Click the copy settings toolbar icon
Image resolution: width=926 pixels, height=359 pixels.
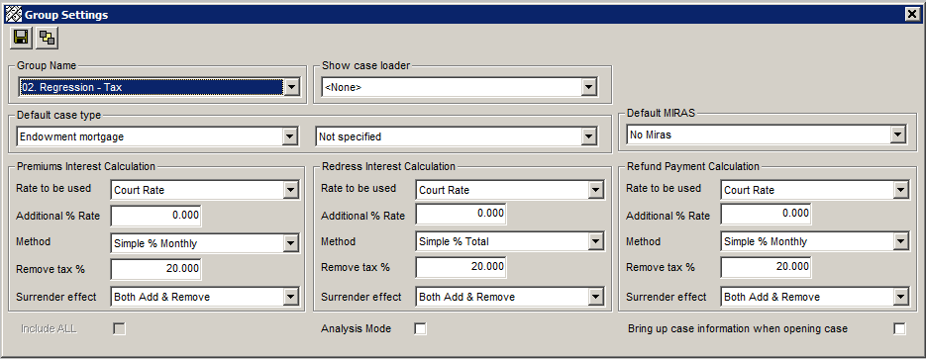(47, 39)
